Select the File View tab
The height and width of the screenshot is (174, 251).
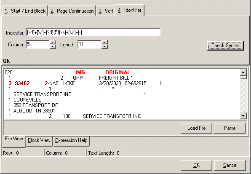click(x=14, y=139)
